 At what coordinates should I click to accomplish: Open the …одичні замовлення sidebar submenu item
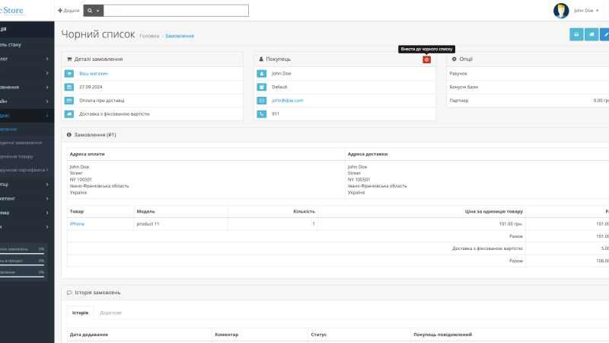coord(27,143)
